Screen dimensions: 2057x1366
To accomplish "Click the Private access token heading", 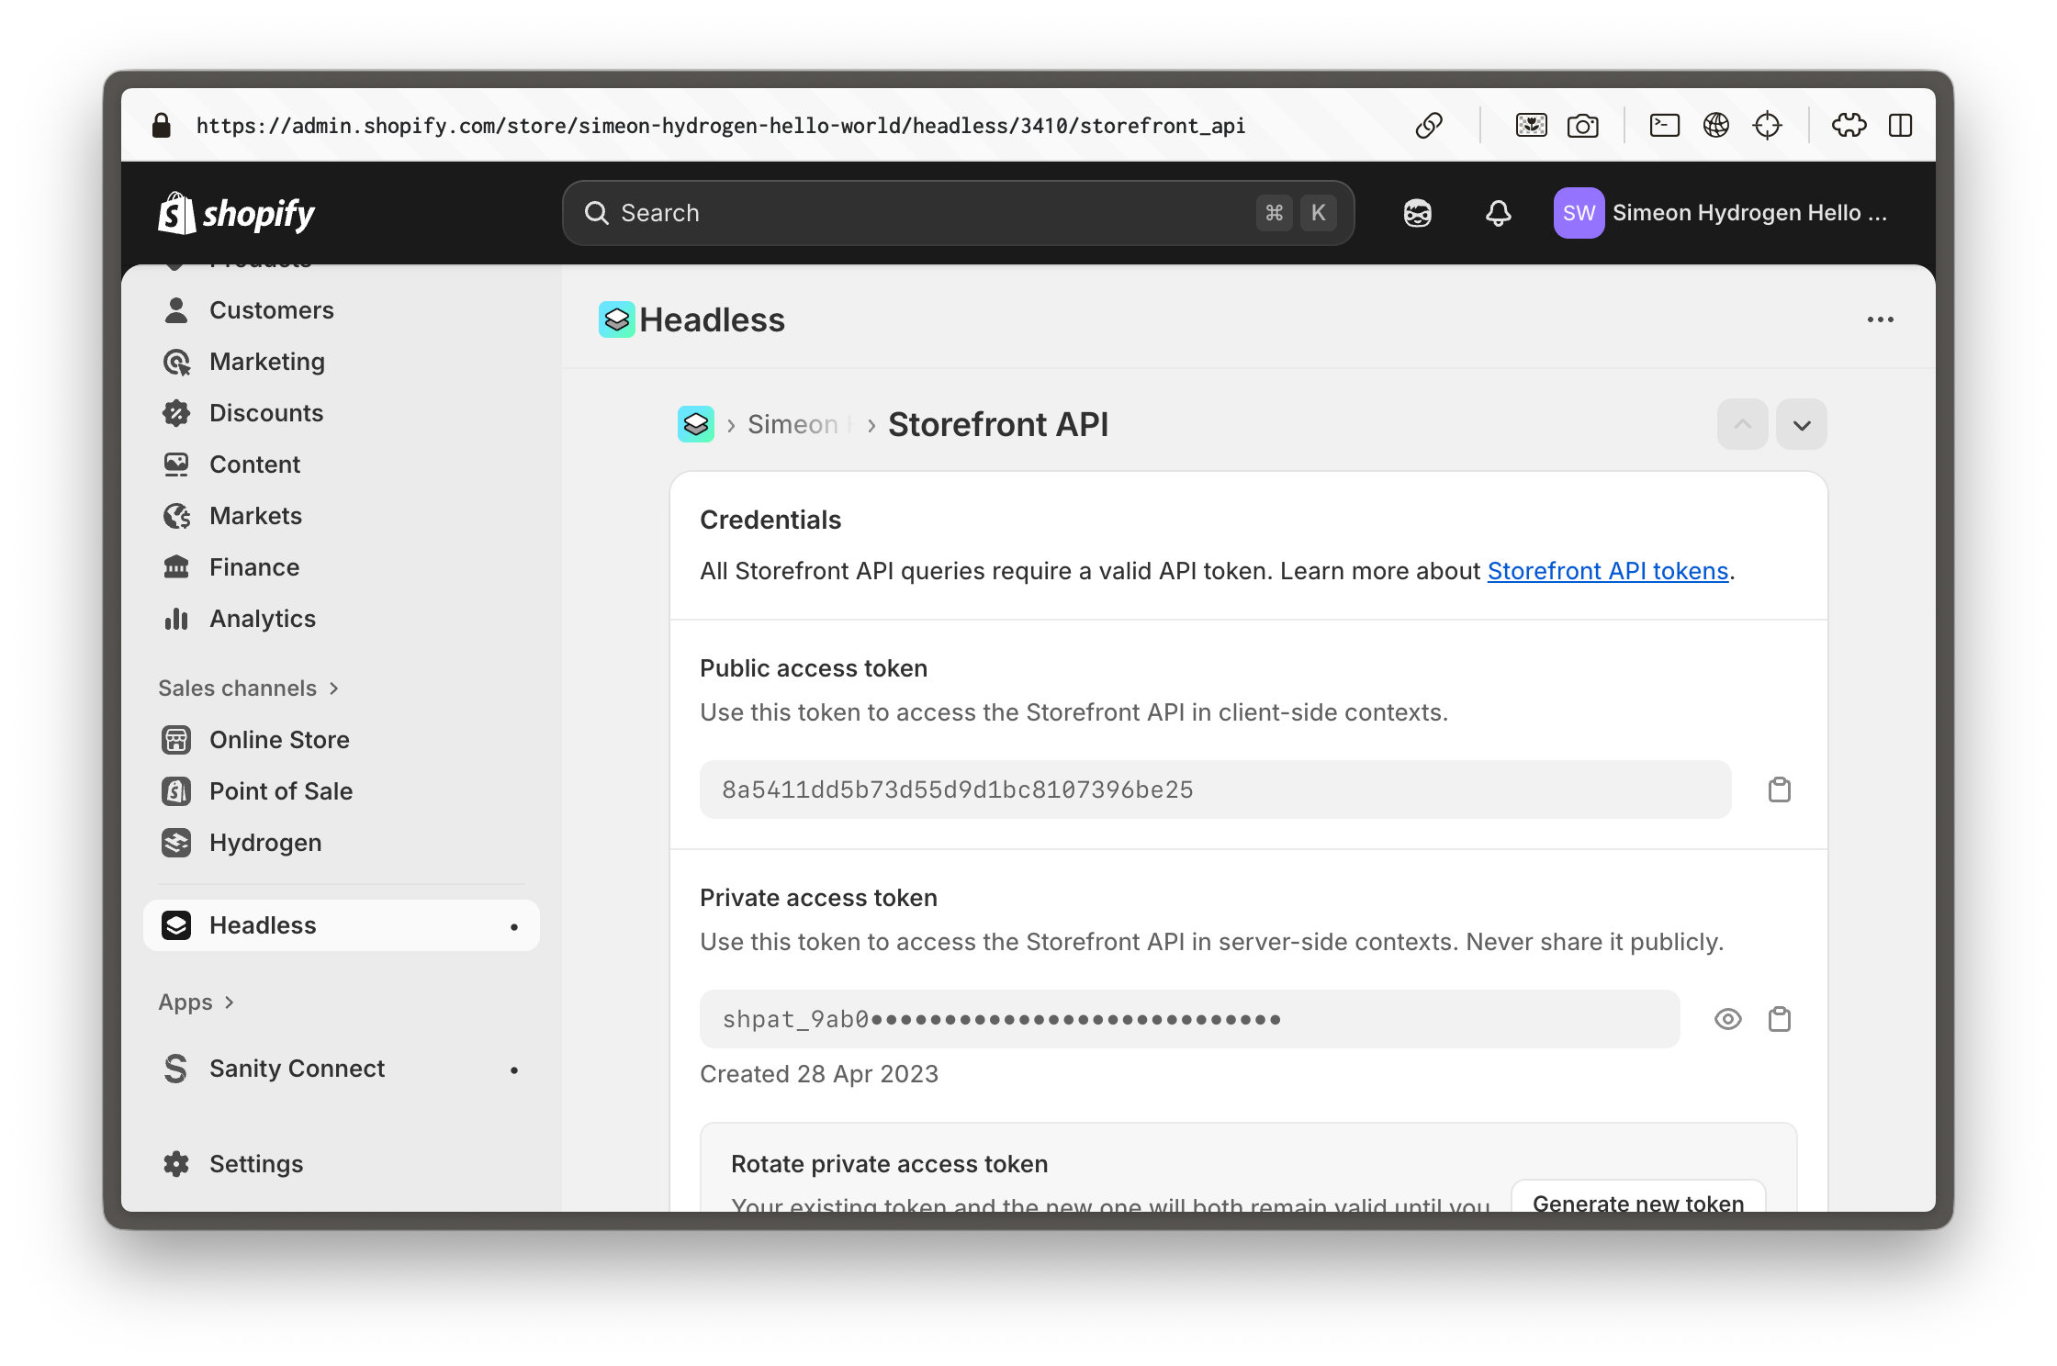I will [x=818, y=898].
